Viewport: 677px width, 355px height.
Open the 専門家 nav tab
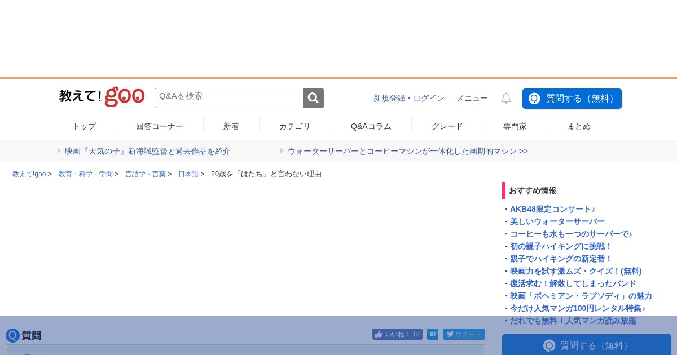(515, 126)
